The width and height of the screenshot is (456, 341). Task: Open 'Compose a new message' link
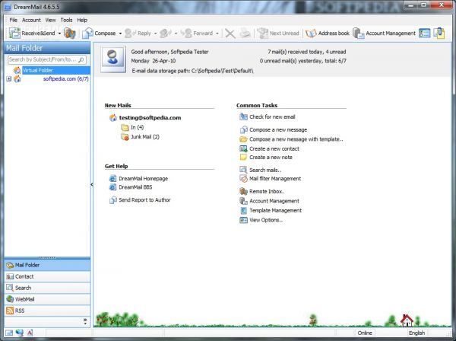(x=277, y=130)
